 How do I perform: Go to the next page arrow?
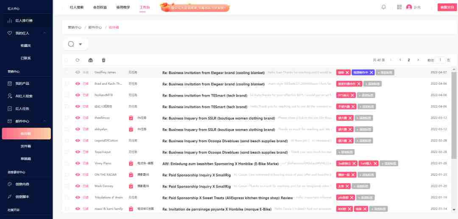(418, 60)
